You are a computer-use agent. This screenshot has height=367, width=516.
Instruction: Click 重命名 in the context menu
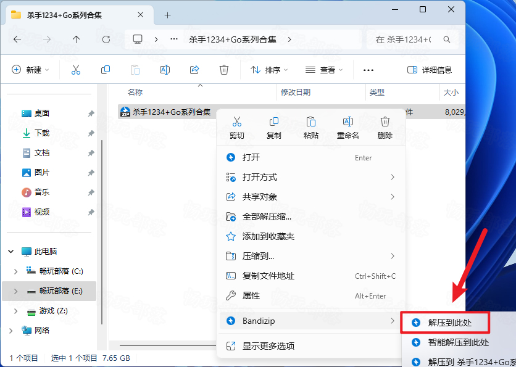click(348, 128)
